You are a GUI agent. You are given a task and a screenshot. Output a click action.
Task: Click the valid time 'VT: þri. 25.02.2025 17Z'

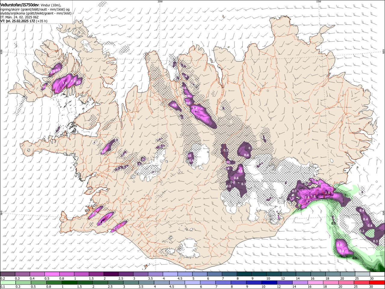click(x=18, y=21)
